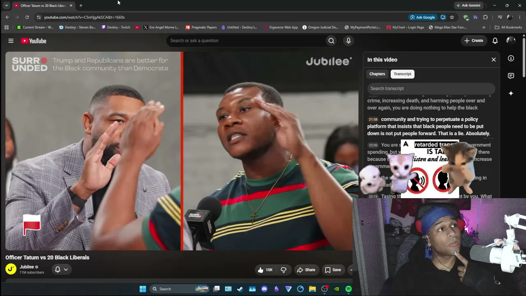Open the Chrome extensions puzzle icon
Viewport: 526px width, 296px height.
pos(485,17)
